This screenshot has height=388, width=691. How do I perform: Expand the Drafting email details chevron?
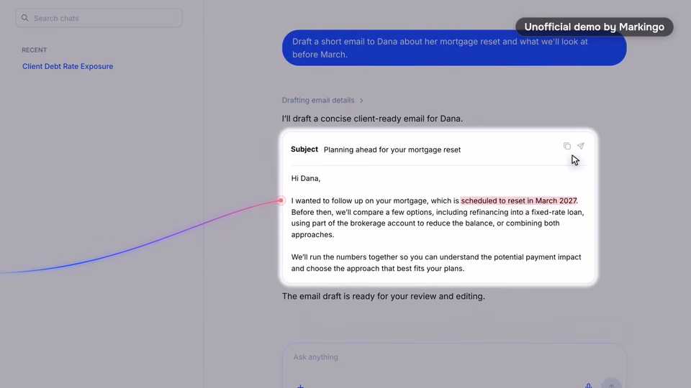coord(361,101)
